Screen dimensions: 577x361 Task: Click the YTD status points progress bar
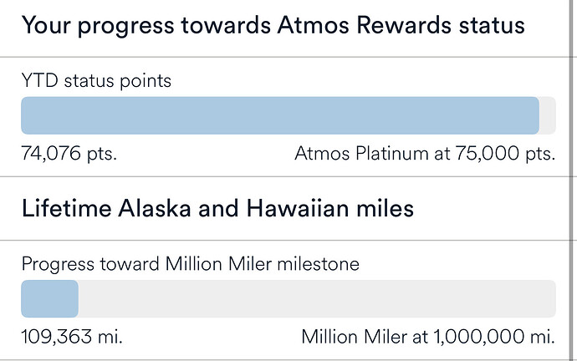[x=288, y=115]
